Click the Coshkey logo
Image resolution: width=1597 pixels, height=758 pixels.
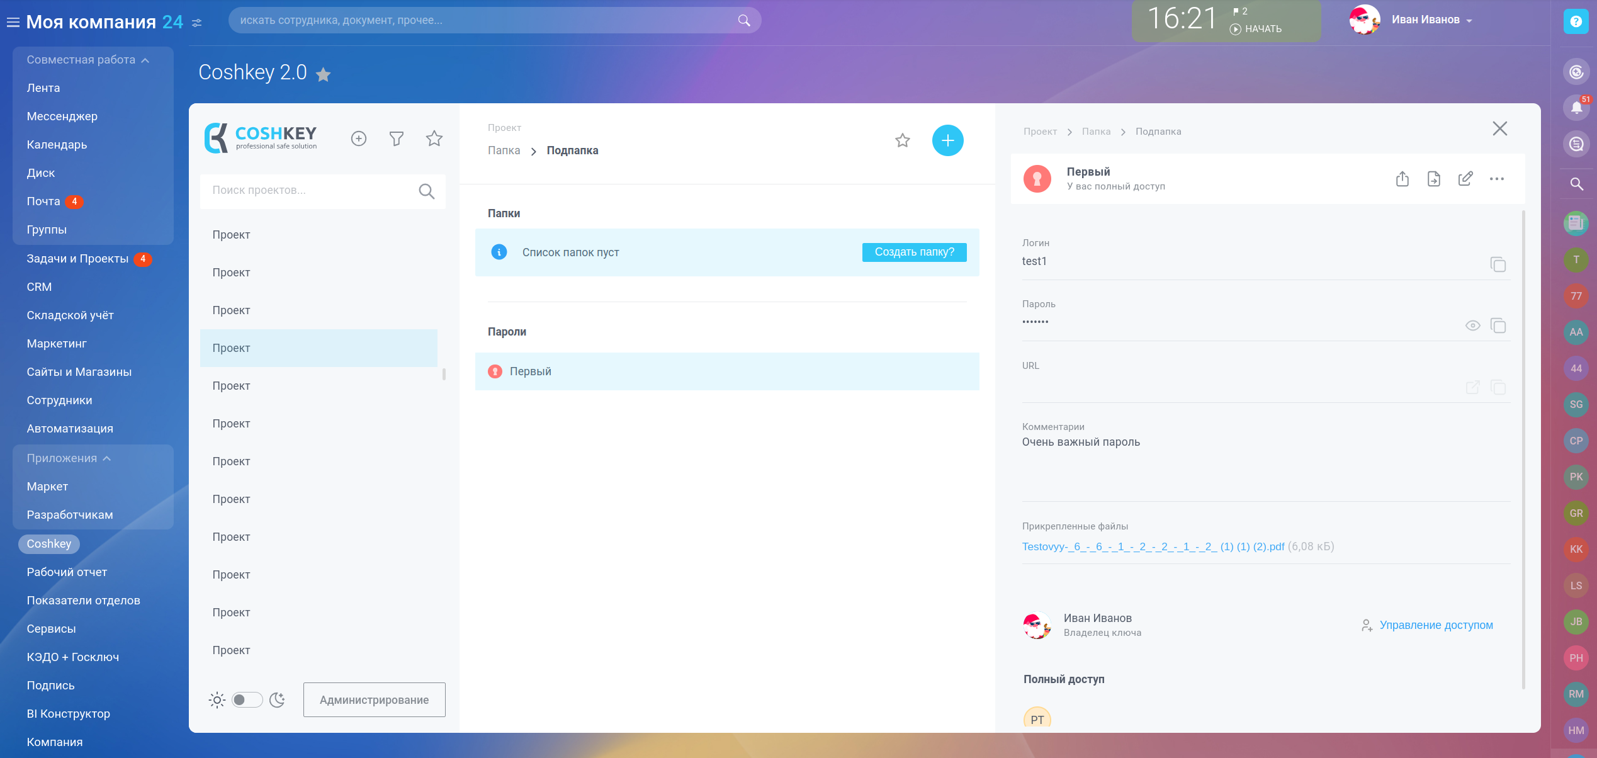(x=261, y=138)
